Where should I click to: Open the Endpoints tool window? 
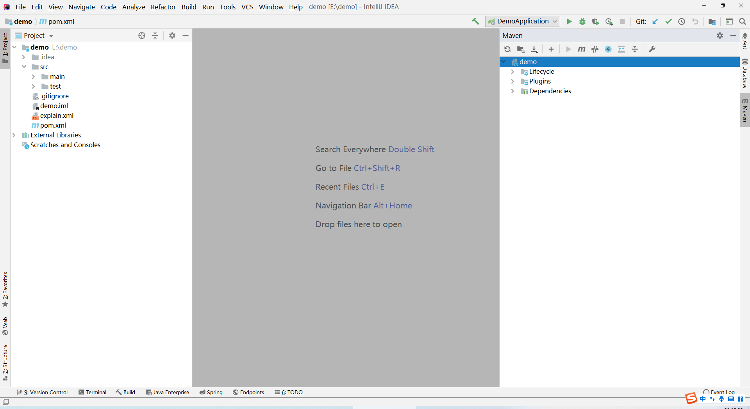pos(248,392)
